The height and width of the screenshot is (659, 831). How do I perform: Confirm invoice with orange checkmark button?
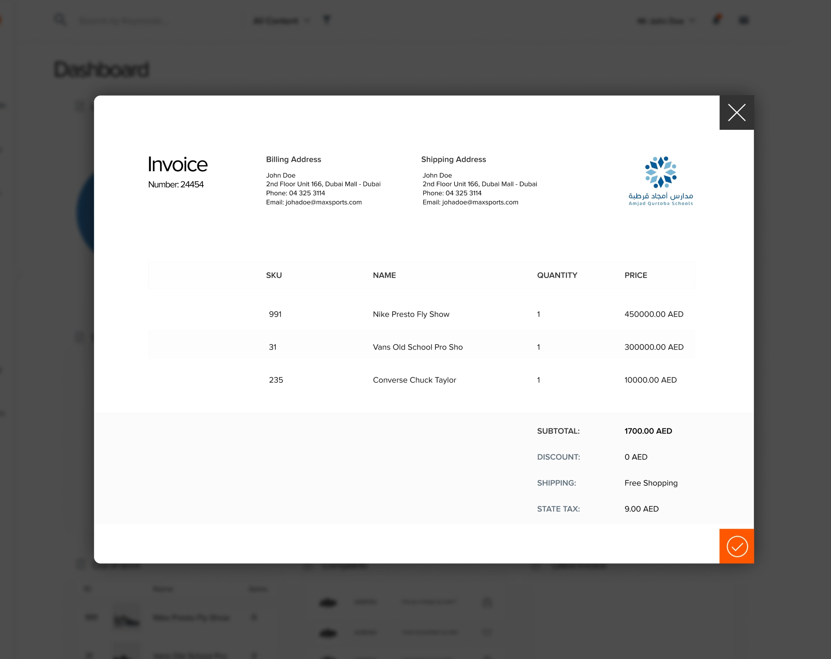[736, 546]
